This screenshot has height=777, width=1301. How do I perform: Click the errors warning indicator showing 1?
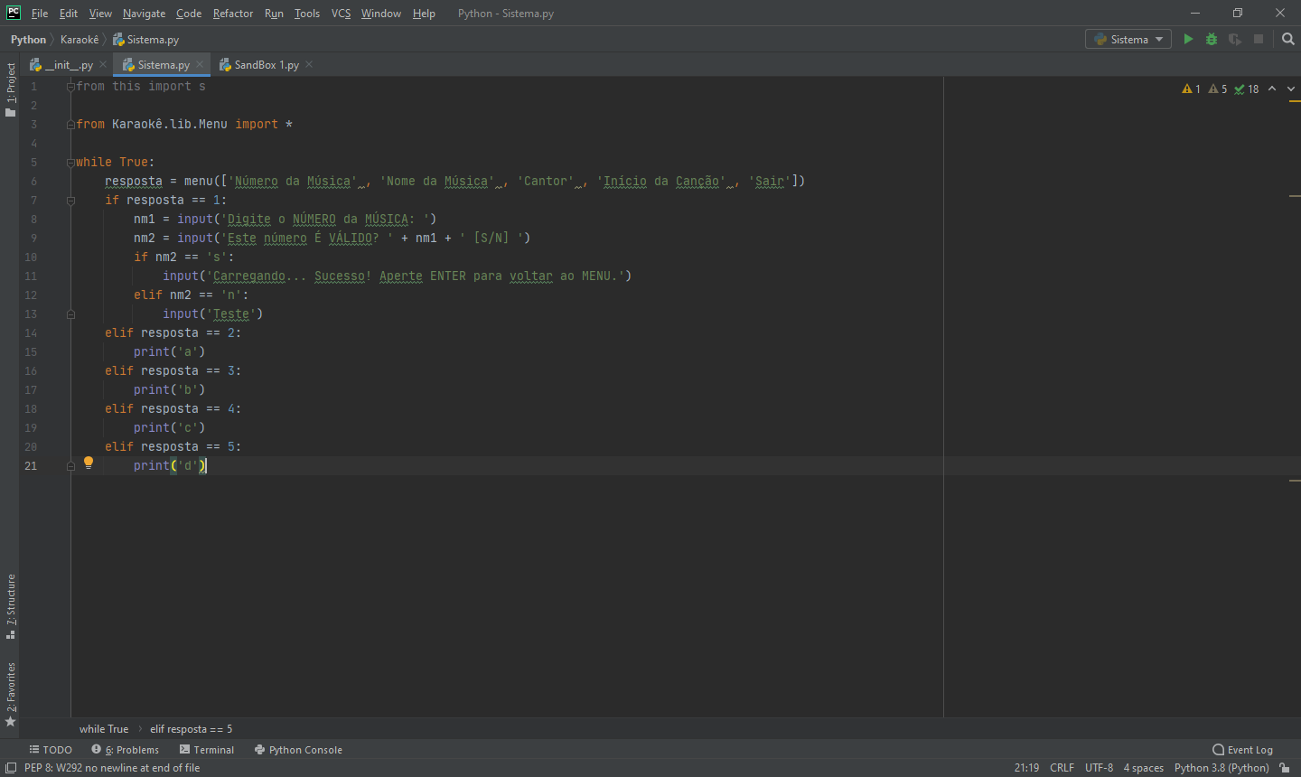(1191, 89)
